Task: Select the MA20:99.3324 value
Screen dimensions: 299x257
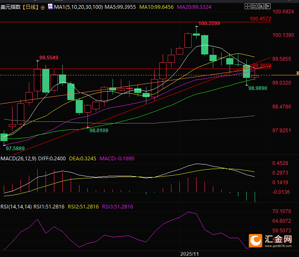Action: (194, 7)
